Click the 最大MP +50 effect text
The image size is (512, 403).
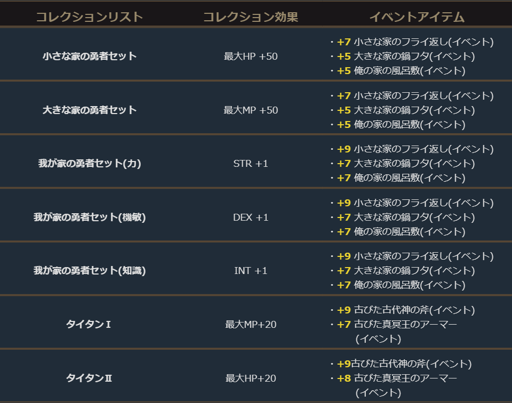pos(251,110)
